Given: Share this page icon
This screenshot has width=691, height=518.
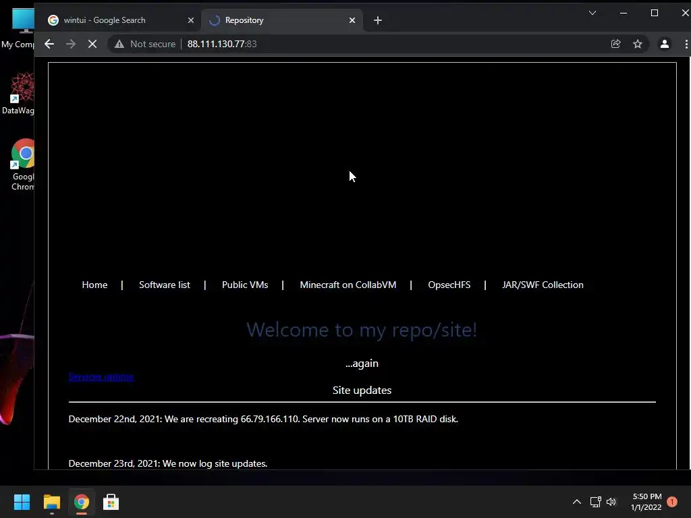Looking at the screenshot, I should pyautogui.click(x=615, y=44).
